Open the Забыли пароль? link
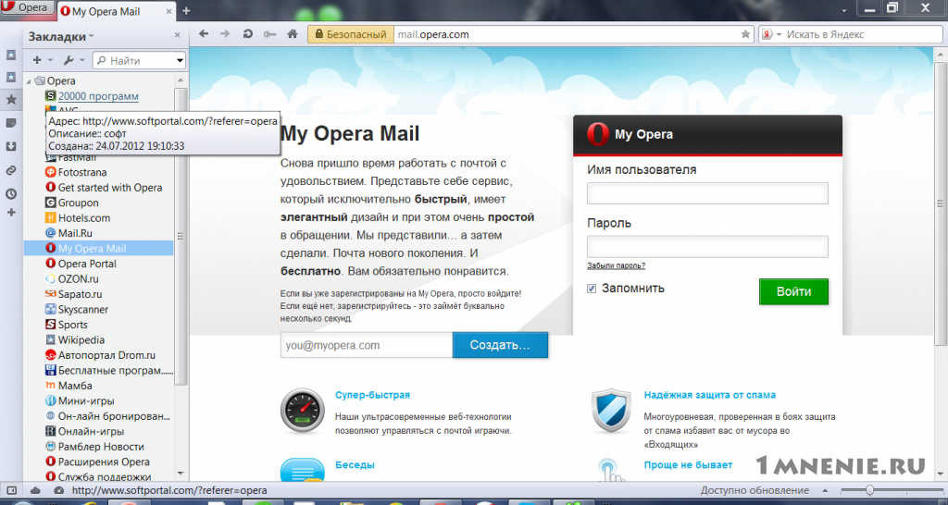Viewport: 948px width, 505px height. coord(616,265)
